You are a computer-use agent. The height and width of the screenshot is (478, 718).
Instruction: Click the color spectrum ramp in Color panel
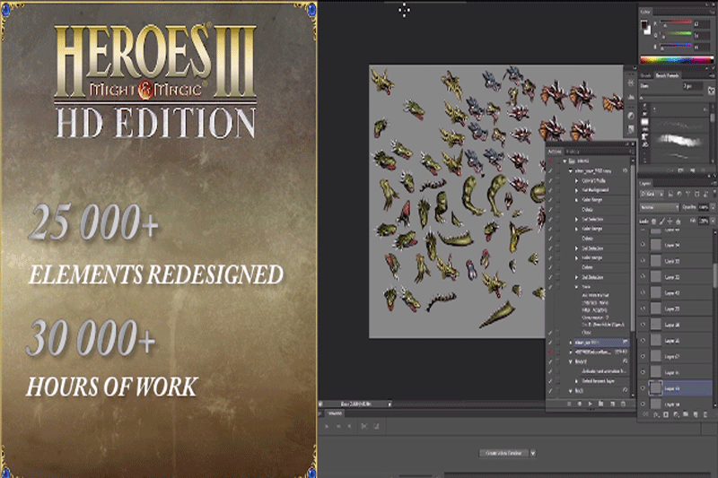pyautogui.click(x=677, y=59)
